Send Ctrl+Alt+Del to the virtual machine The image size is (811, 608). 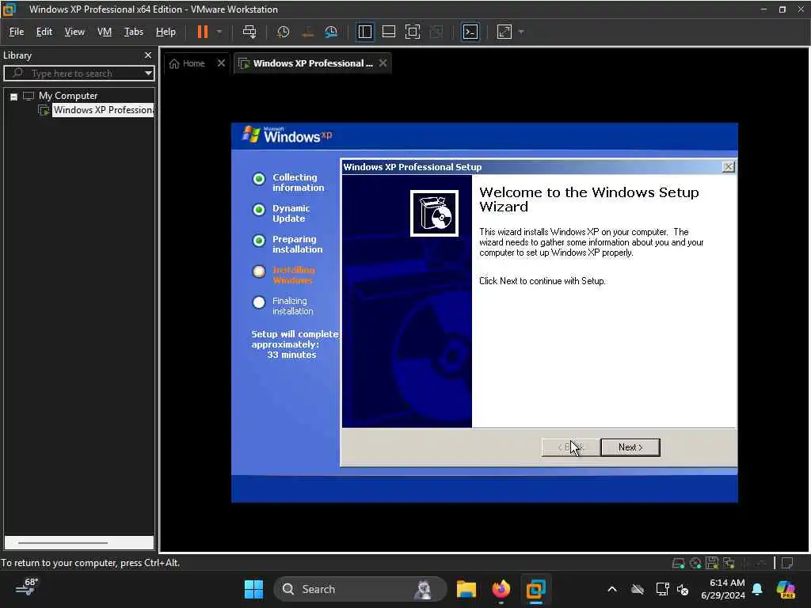(249, 32)
